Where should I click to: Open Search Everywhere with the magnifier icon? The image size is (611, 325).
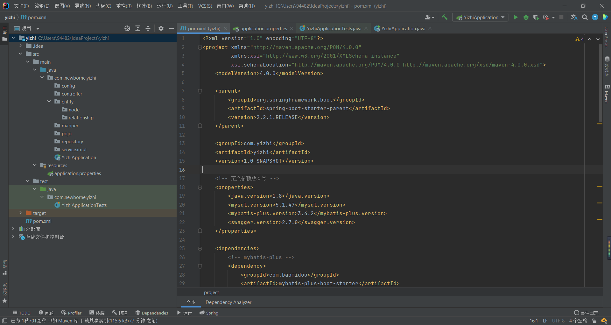(585, 17)
